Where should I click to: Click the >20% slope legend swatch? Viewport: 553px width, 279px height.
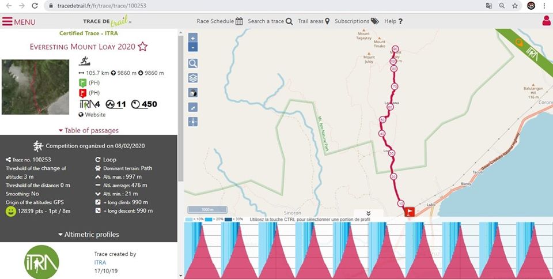pyautogui.click(x=209, y=220)
